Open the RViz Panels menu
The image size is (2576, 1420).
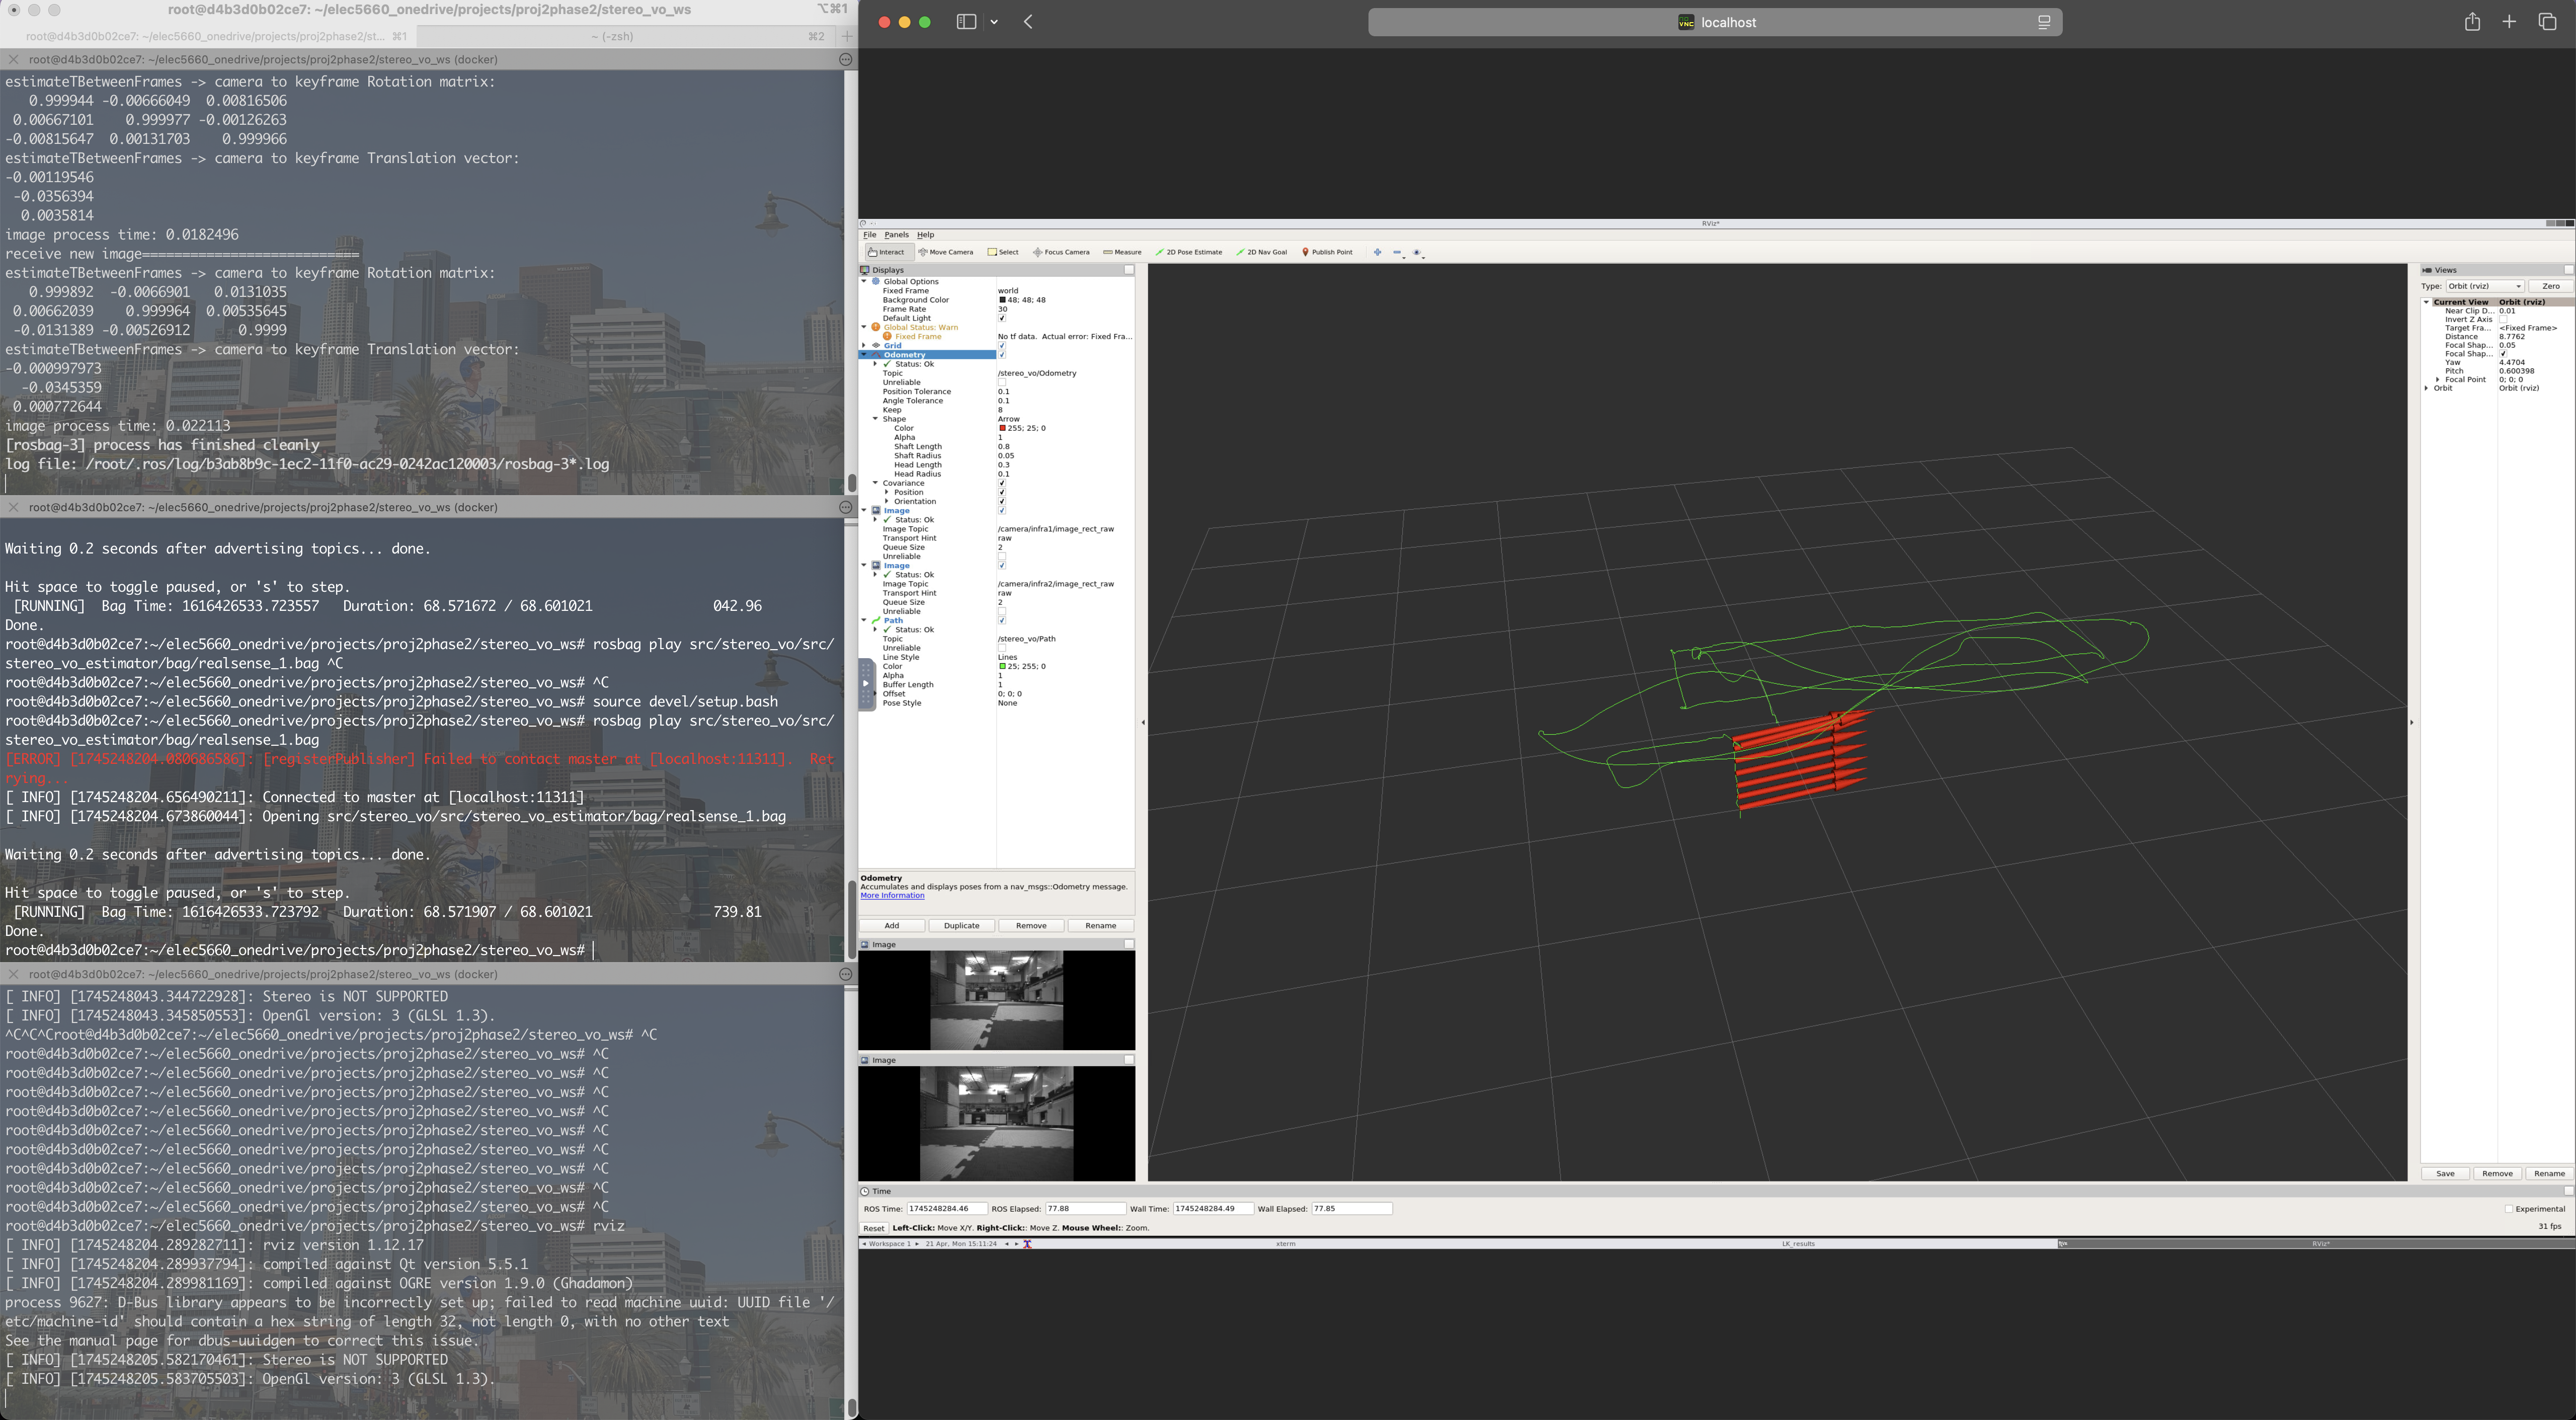point(896,235)
